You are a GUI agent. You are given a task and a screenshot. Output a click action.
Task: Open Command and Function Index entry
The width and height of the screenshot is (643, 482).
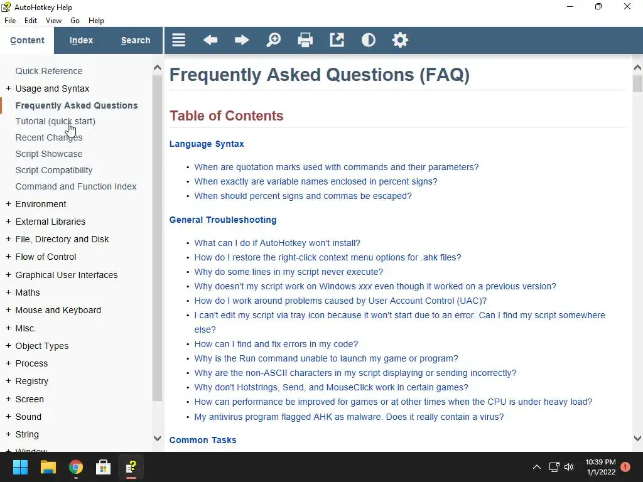[x=76, y=186]
